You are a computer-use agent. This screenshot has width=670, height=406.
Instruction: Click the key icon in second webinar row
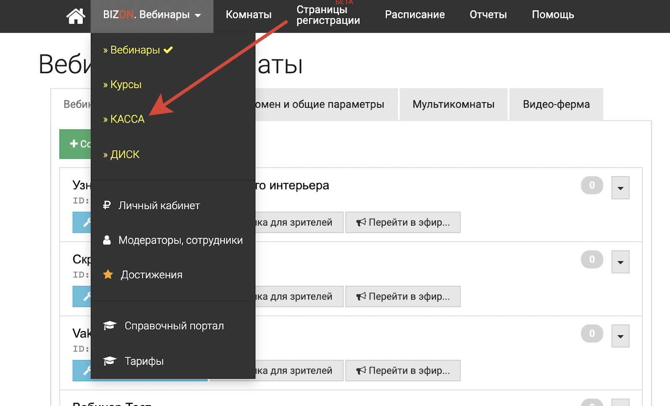[86, 296]
